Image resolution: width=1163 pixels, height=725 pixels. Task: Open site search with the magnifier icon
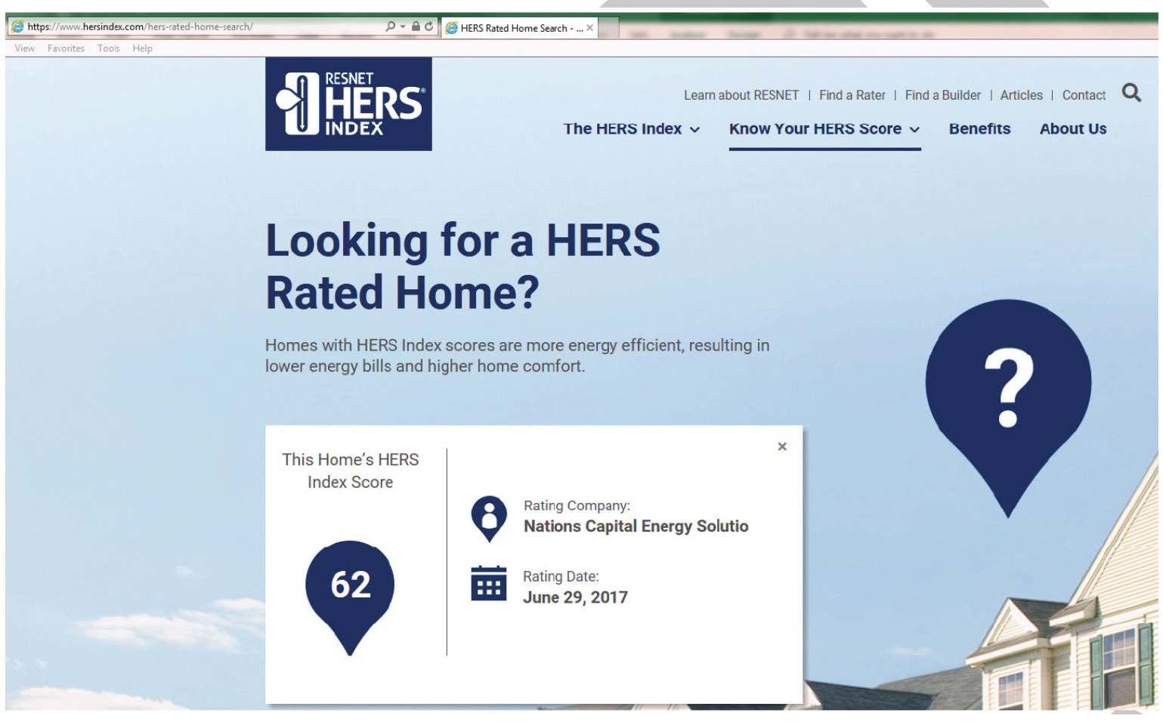1131,93
